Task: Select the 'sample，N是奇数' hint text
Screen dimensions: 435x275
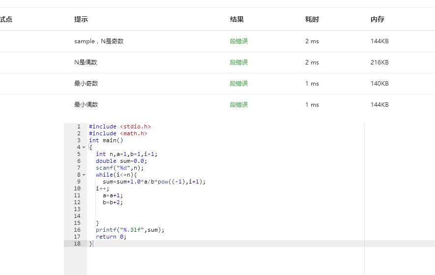Action: coord(99,41)
